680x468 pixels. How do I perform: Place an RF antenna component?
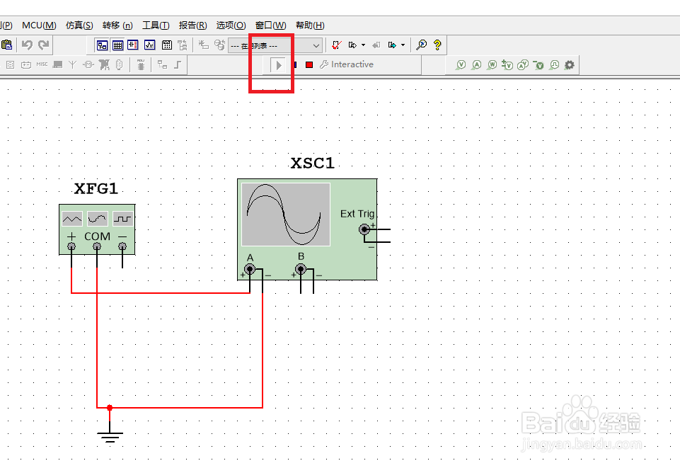pyautogui.click(x=72, y=65)
